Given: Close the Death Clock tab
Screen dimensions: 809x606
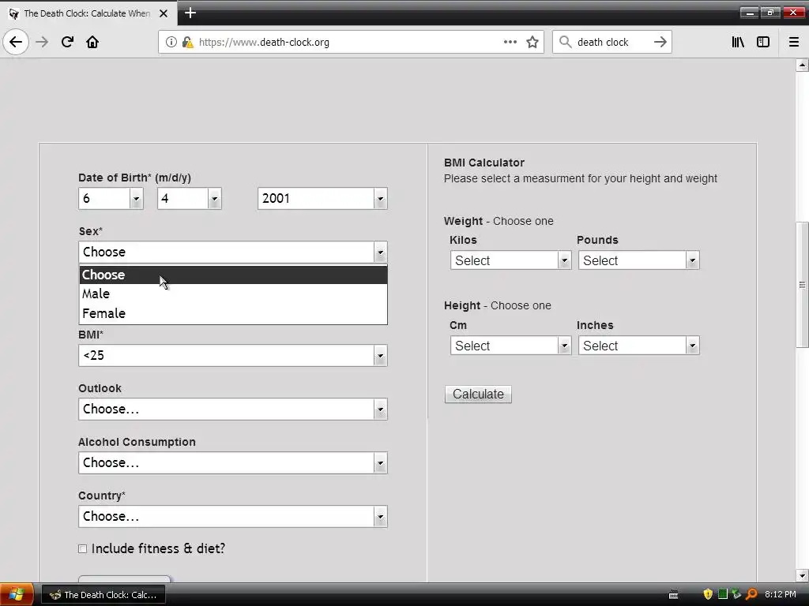Looking at the screenshot, I should coord(163,13).
